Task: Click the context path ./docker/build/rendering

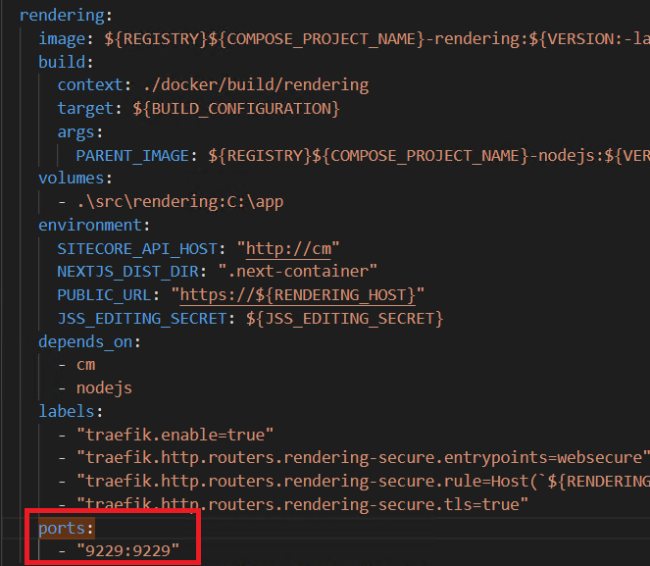Action: click(x=256, y=85)
